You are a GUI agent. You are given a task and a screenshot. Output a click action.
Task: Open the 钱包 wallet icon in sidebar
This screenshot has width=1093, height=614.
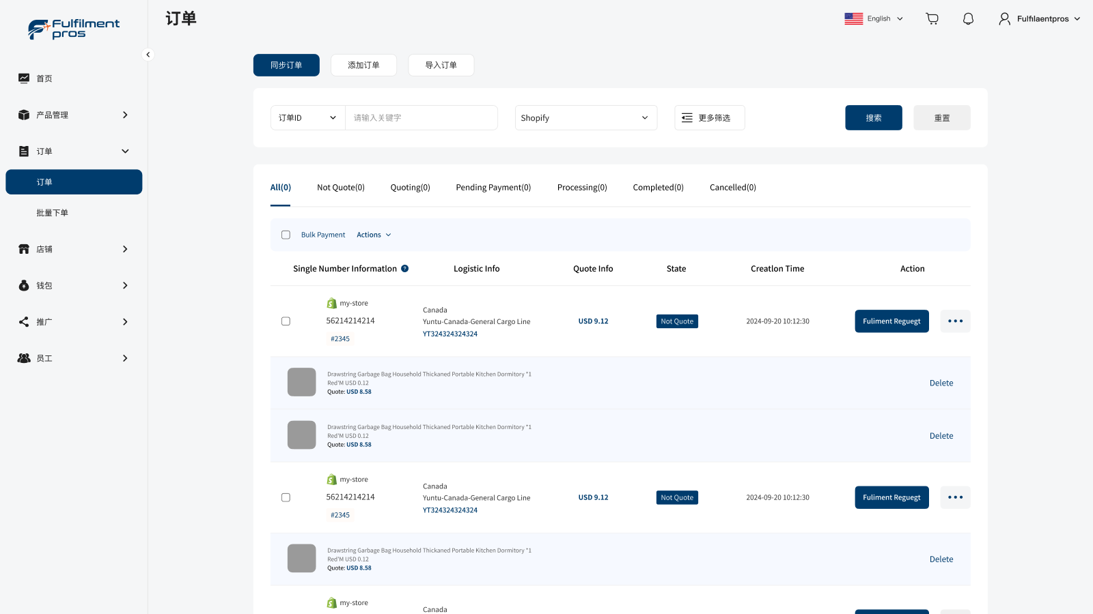click(x=24, y=285)
